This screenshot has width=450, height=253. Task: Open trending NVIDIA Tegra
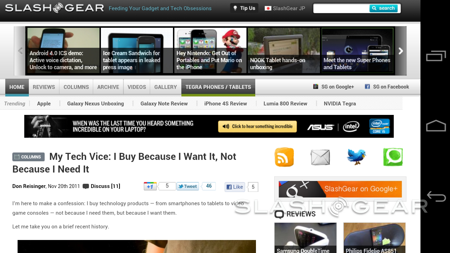click(x=340, y=104)
